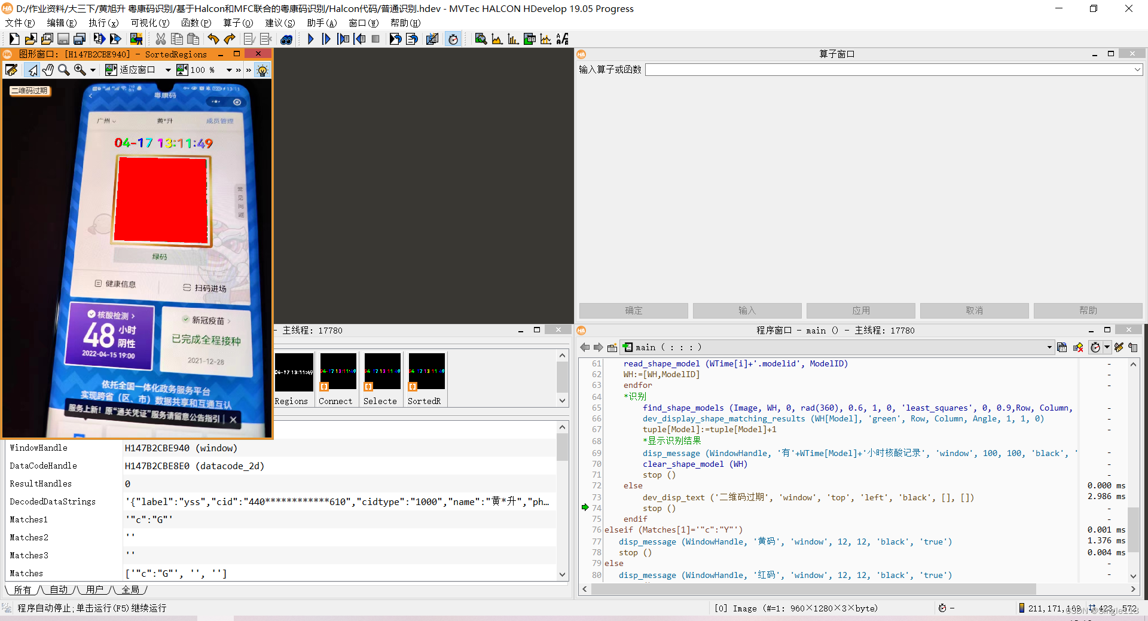1148x621 pixels.
Task: Click the 帮助 button in operator window
Action: click(1088, 310)
